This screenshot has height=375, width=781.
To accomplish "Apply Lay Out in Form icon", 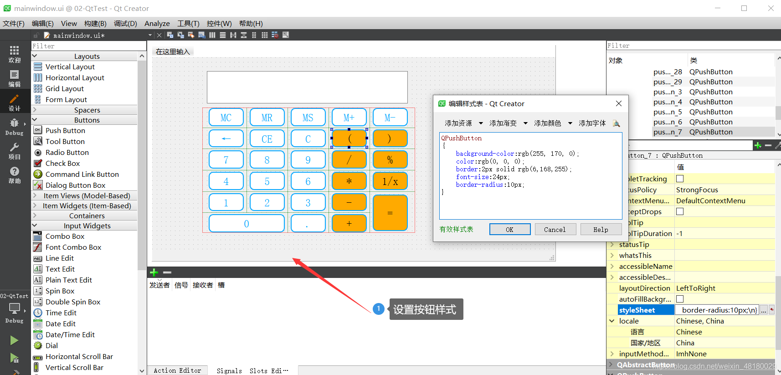I will [x=254, y=35].
